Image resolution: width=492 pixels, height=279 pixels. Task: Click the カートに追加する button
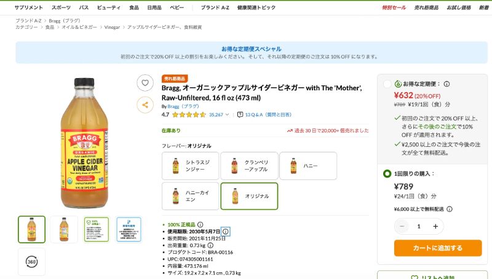[x=438, y=248]
